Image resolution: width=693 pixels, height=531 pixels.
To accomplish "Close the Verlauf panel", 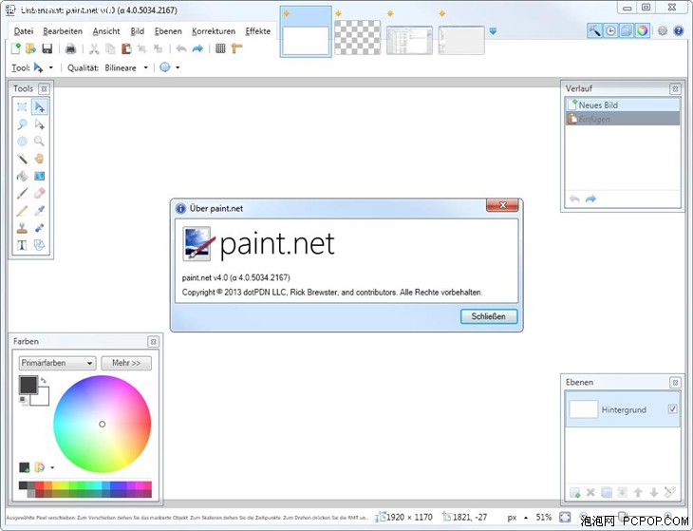I will point(675,89).
